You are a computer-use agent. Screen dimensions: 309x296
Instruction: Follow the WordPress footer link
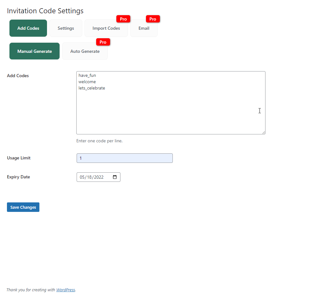pos(66,290)
